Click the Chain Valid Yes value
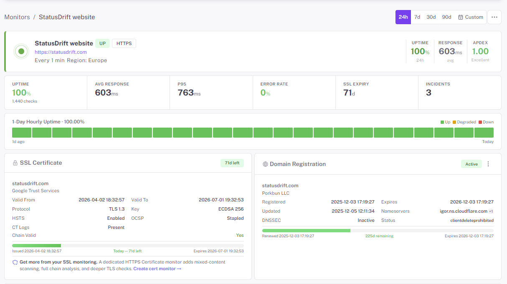Viewport: 507px width, 284px height. tap(240, 236)
